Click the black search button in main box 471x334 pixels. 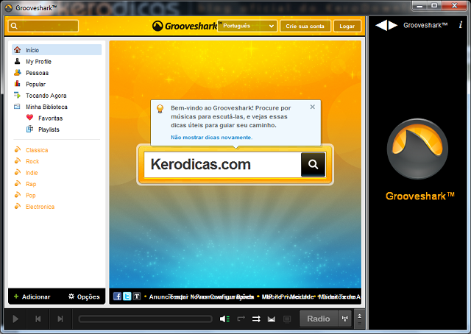point(313,164)
